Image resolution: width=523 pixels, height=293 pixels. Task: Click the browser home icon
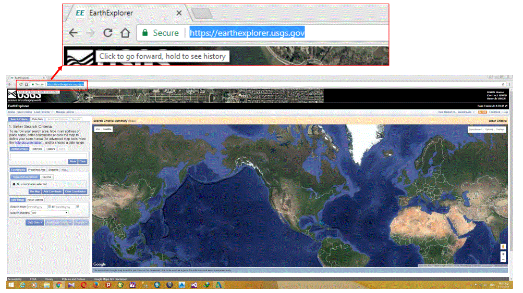coord(27,84)
